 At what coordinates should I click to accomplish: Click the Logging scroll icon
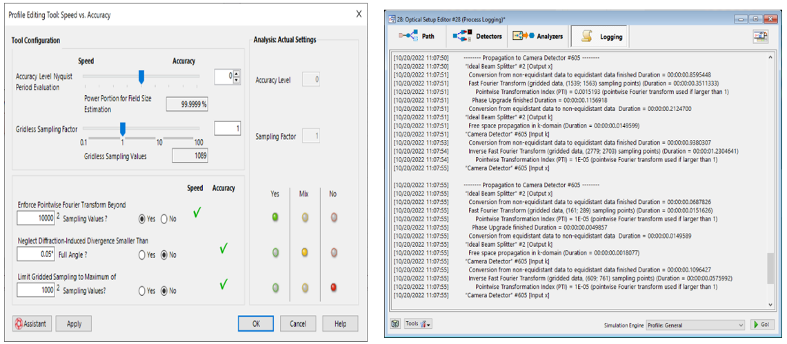(587, 36)
